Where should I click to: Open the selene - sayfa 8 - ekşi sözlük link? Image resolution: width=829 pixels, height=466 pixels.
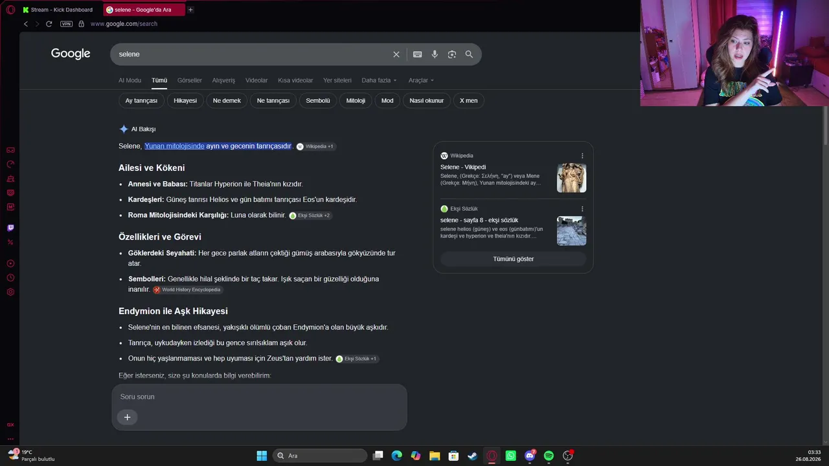pyautogui.click(x=479, y=220)
